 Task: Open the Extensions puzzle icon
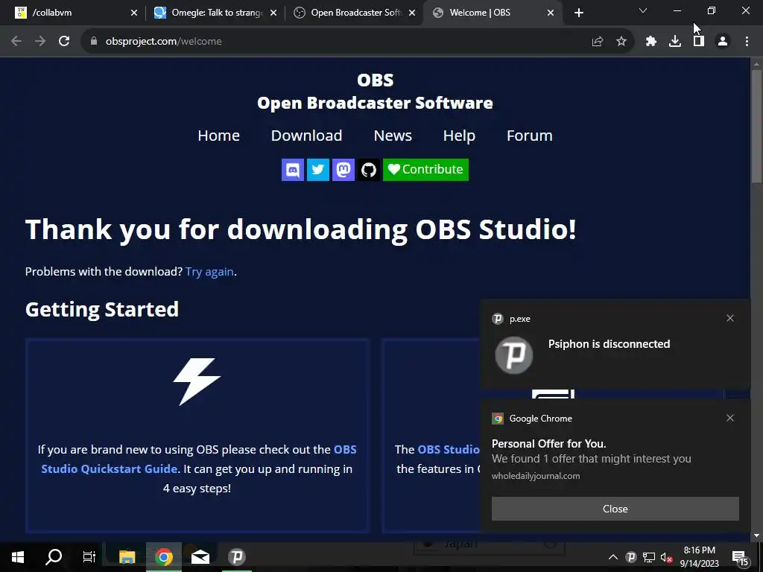651,42
